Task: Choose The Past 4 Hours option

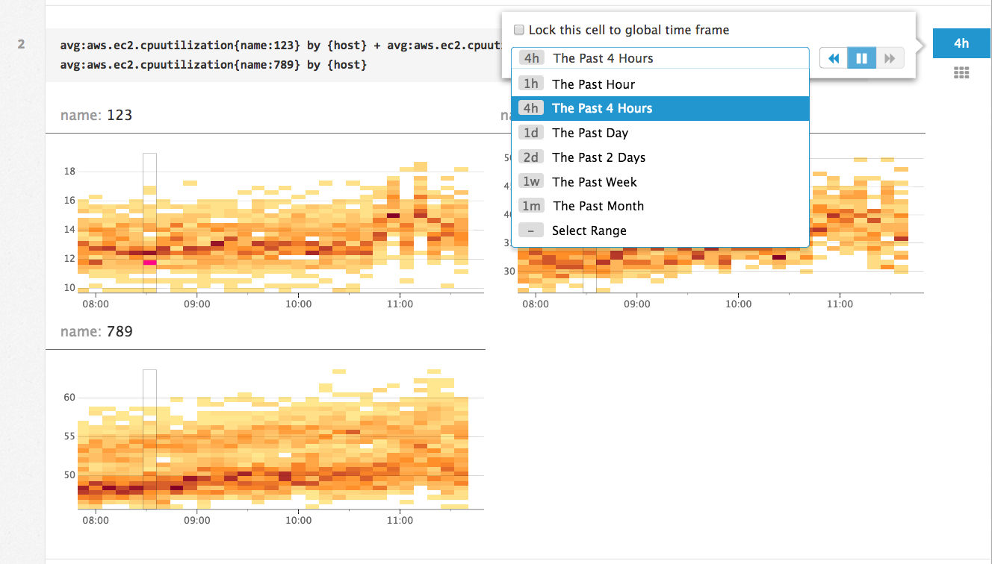Action: click(601, 108)
